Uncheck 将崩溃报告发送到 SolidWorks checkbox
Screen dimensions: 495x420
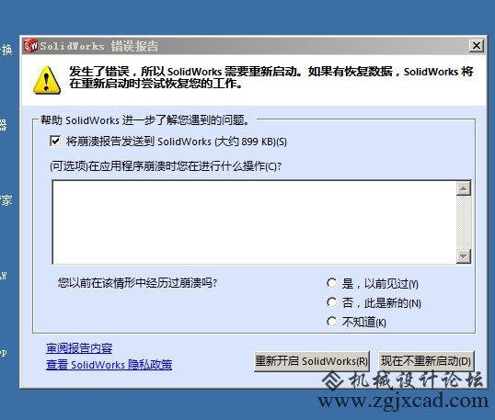pyautogui.click(x=55, y=141)
